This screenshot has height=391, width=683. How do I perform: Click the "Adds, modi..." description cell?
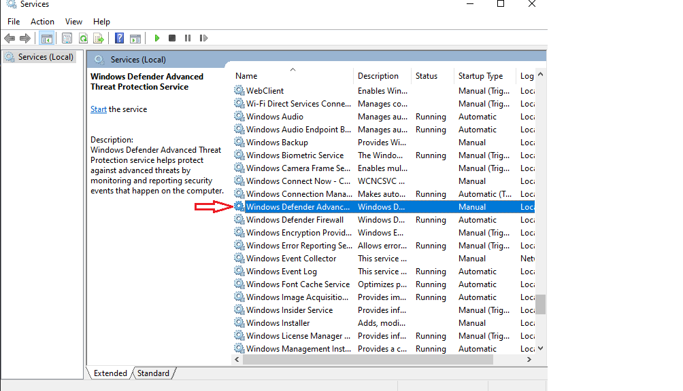point(382,323)
